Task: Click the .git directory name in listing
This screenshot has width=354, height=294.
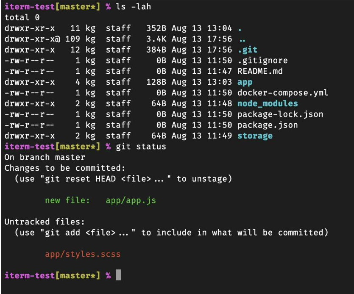Action: coord(248,50)
